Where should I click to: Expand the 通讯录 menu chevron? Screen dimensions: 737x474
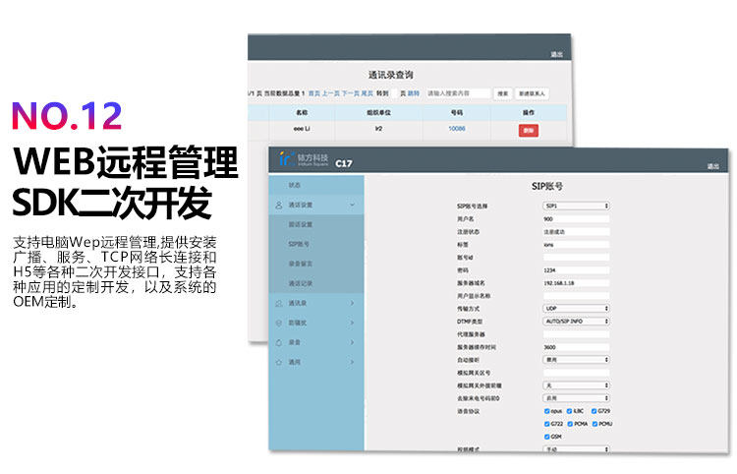pos(352,303)
